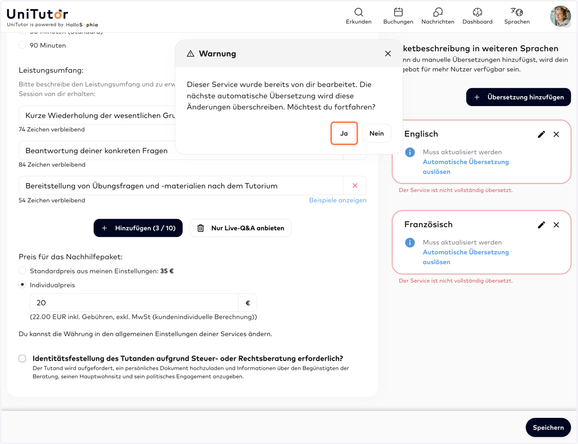Viewport: 578px width, 444px height.
Task: Edit the Englisch translation pencil icon
Action: coord(541,134)
